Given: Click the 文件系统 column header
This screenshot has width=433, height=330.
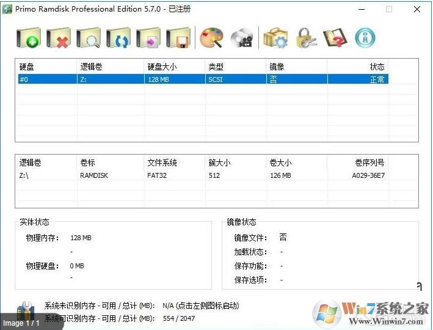Looking at the screenshot, I should (x=162, y=163).
